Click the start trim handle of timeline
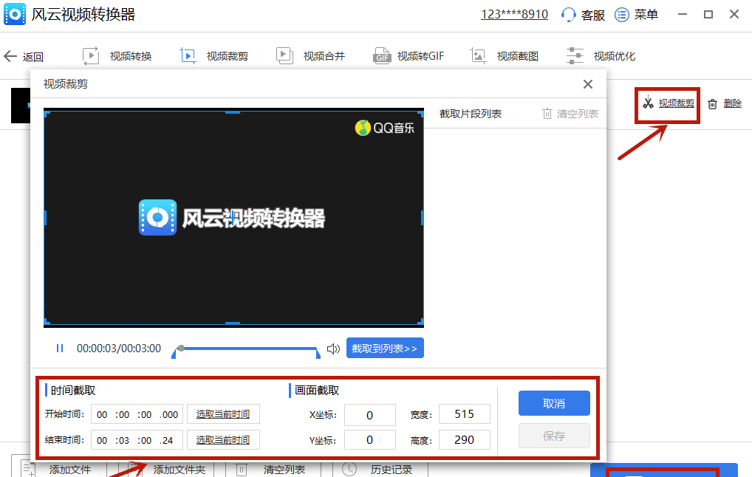The height and width of the screenshot is (477, 752). (x=174, y=353)
